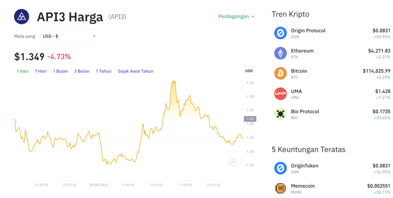Image resolution: width=393 pixels, height=198 pixels.
Task: Open the USD currency selector
Action: 69,36
